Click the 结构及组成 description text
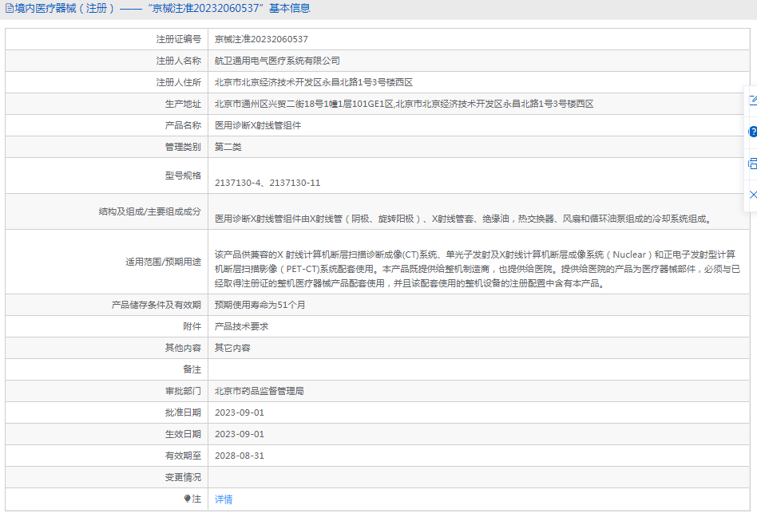Image resolution: width=757 pixels, height=513 pixels. coord(463,219)
